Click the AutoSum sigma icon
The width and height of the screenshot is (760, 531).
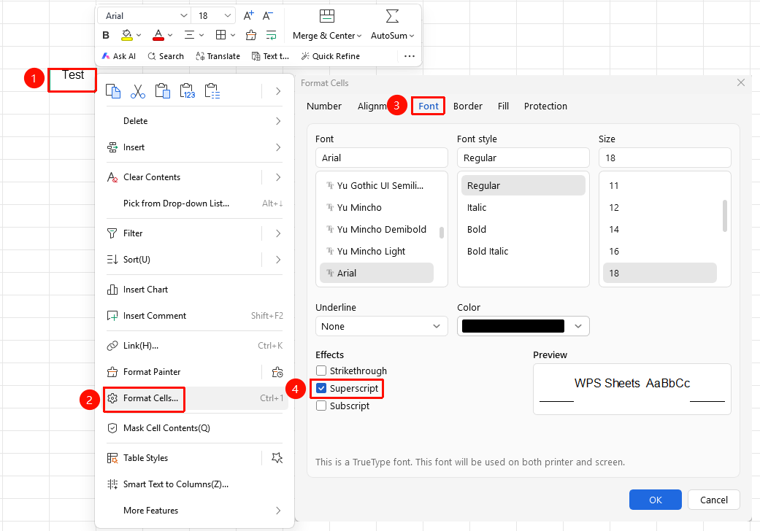click(392, 16)
